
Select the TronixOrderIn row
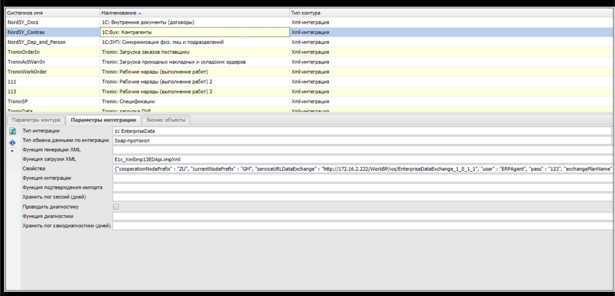24,52
